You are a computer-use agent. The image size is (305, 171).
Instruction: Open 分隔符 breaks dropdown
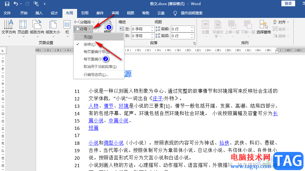[x=84, y=22]
